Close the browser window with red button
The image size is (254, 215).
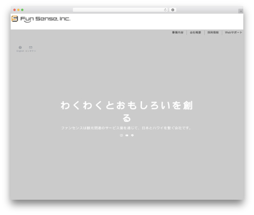click(x=15, y=10)
